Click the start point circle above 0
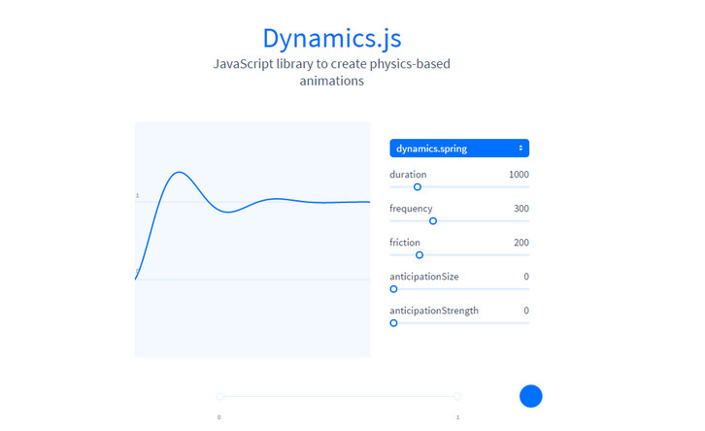The image size is (705, 431). [x=220, y=396]
